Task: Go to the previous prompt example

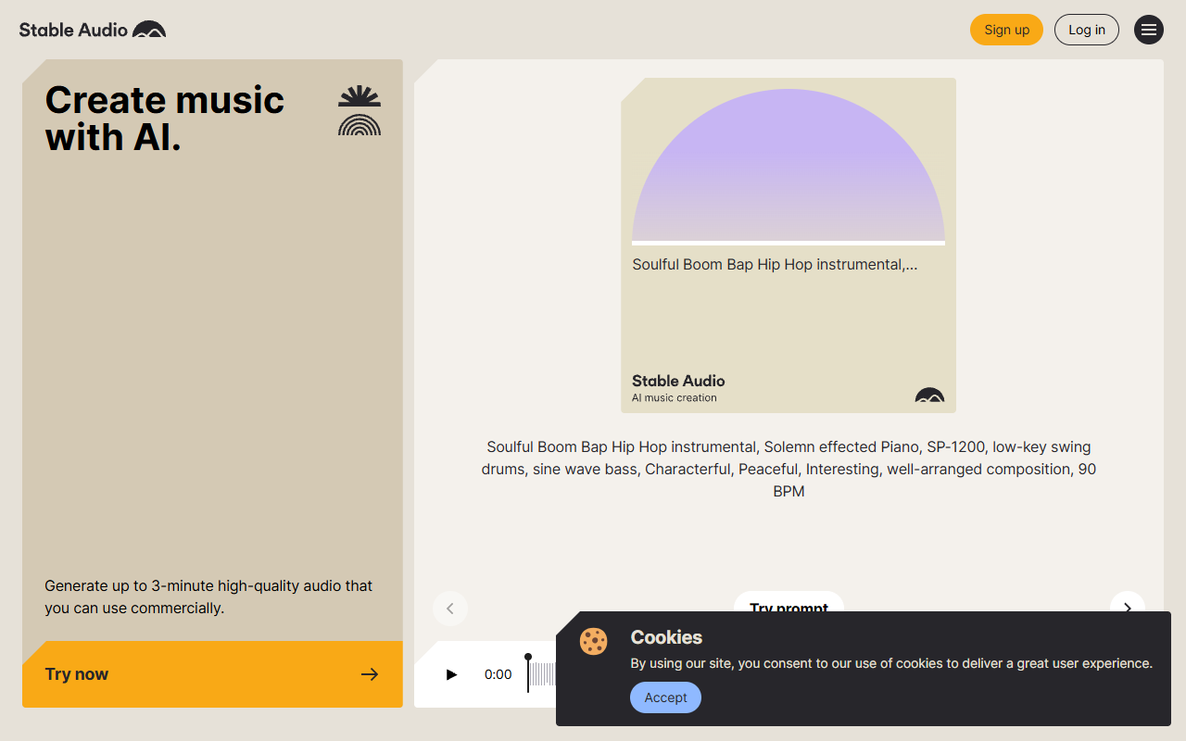Action: click(450, 609)
